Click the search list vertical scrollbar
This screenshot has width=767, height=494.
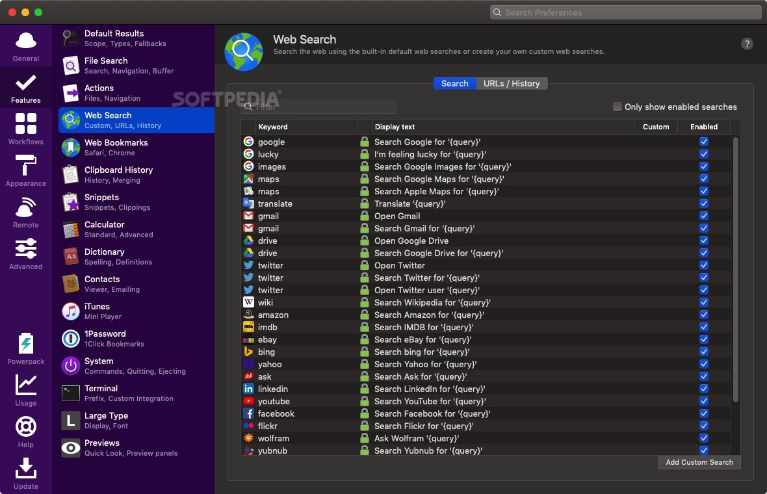735,270
